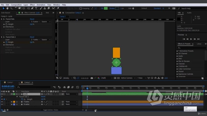
Task: Toggle Snapping checkbox
Action: click(81, 8)
